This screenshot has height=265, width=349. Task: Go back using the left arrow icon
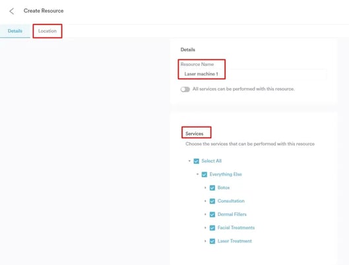(12, 11)
